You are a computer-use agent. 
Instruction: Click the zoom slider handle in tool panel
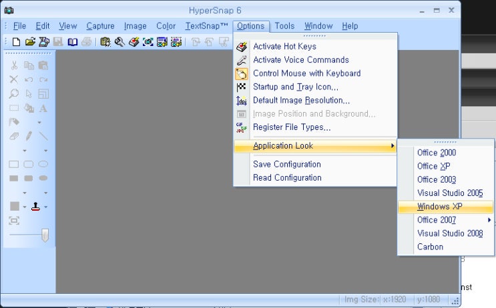(x=45, y=235)
